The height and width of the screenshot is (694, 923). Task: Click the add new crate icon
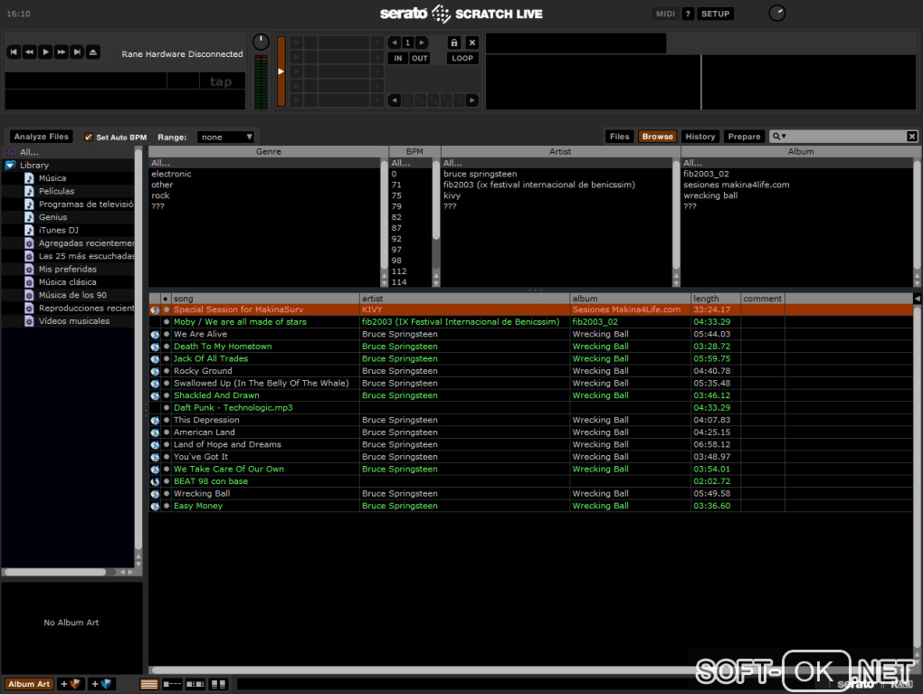(71, 684)
